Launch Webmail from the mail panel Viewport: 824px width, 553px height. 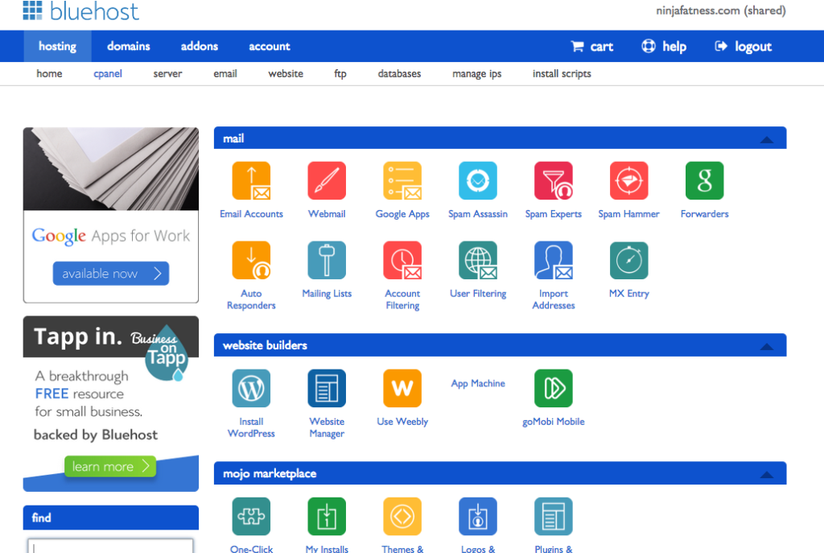point(327,181)
